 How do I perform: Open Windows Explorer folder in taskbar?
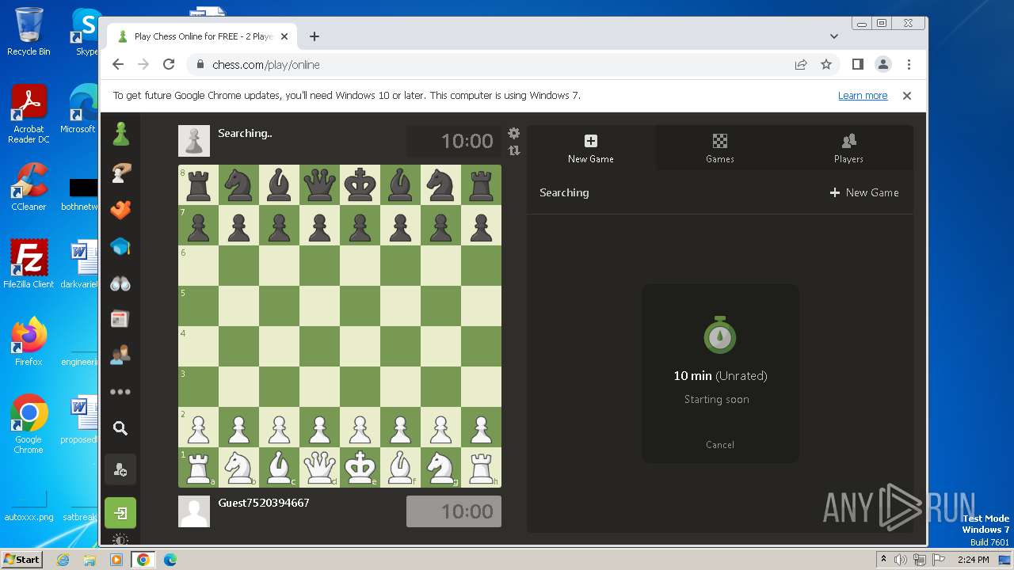(x=90, y=560)
